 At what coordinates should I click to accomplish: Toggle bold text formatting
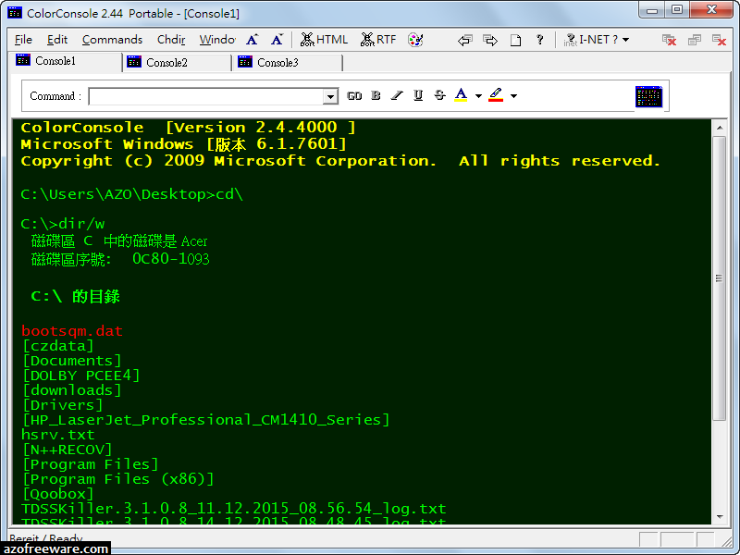click(x=376, y=96)
